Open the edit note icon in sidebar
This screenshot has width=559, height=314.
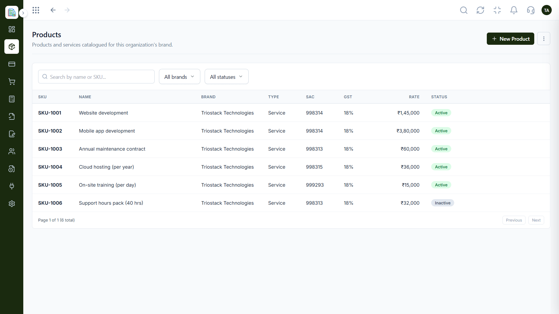[x=12, y=134]
